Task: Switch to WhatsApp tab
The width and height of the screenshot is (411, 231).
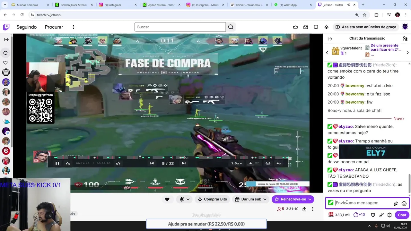Action: [293, 5]
